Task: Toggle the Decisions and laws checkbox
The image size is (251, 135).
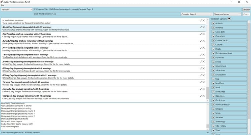Action: pyautogui.click(x=213, y=53)
